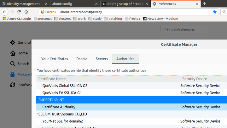
Task: Select Certificate Authority under RUPERT160.INT
Action: point(131,107)
